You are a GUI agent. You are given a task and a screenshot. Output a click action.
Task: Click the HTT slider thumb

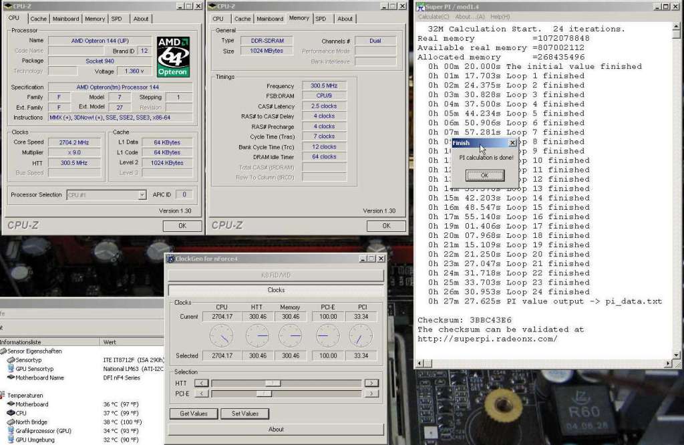(273, 383)
